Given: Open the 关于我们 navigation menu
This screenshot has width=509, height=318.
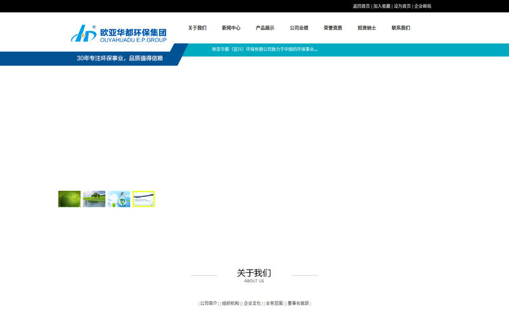Looking at the screenshot, I should (197, 28).
